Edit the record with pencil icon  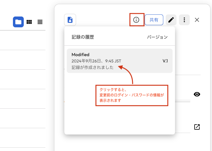point(171,20)
